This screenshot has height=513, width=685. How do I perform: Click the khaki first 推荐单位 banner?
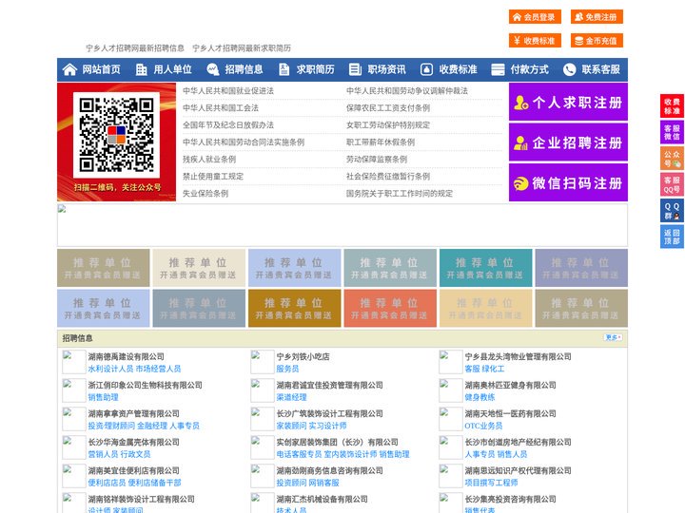(103, 268)
